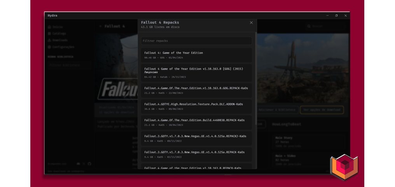
Task: Click the '90.46 GB - GOG - 01/04/2024' details
Action: tap(164, 58)
